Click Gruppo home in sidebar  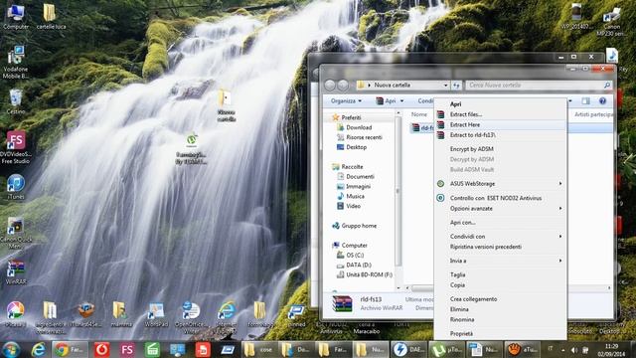click(355, 226)
